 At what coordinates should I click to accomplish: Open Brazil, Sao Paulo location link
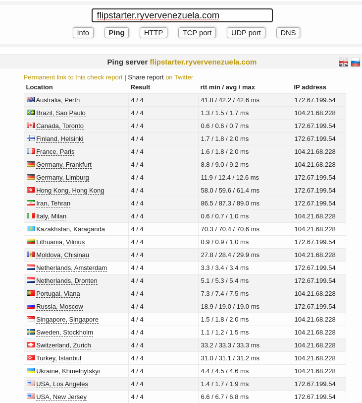pyautogui.click(x=61, y=113)
